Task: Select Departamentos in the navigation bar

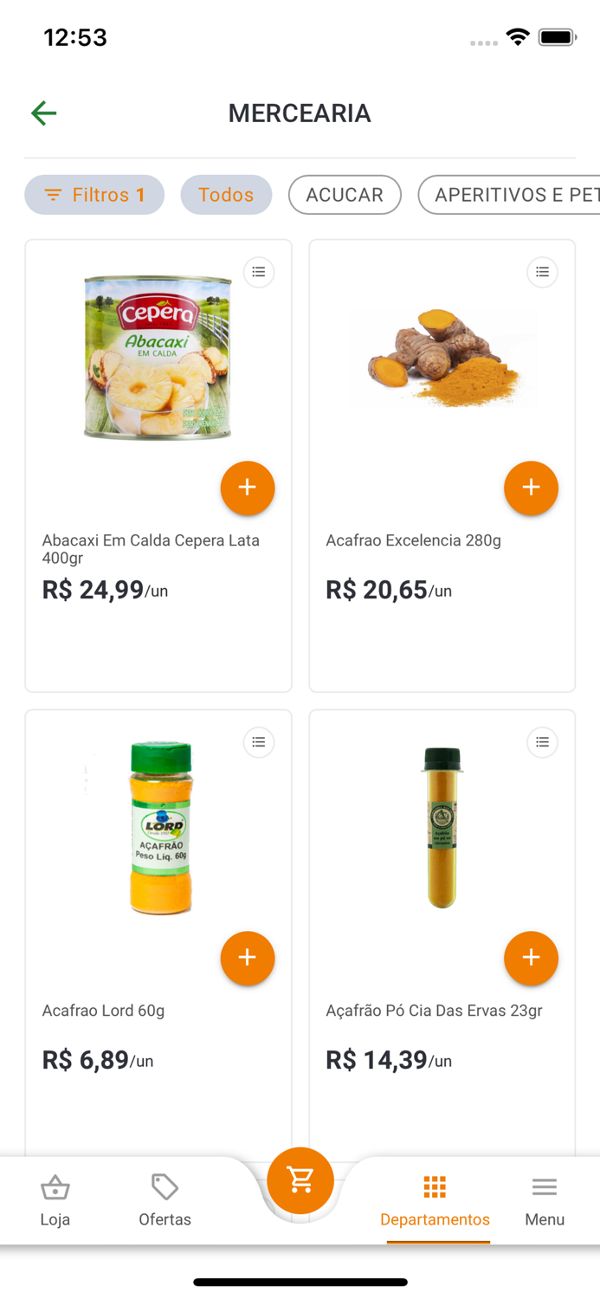Action: coord(435,1199)
